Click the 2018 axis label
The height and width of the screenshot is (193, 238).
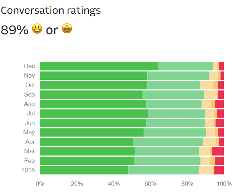(x=28, y=170)
